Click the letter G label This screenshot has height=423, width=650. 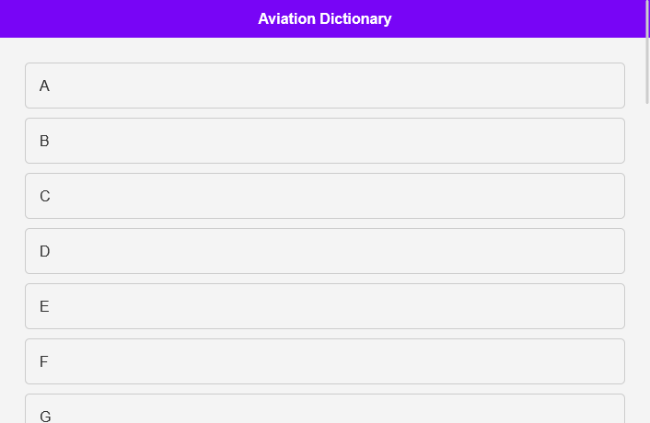coord(45,416)
